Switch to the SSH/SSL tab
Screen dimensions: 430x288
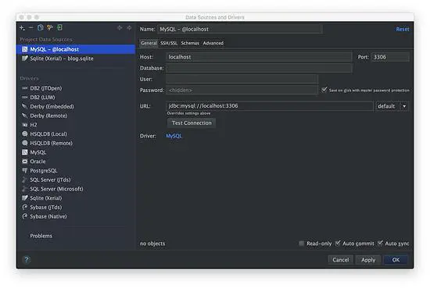[x=169, y=43]
